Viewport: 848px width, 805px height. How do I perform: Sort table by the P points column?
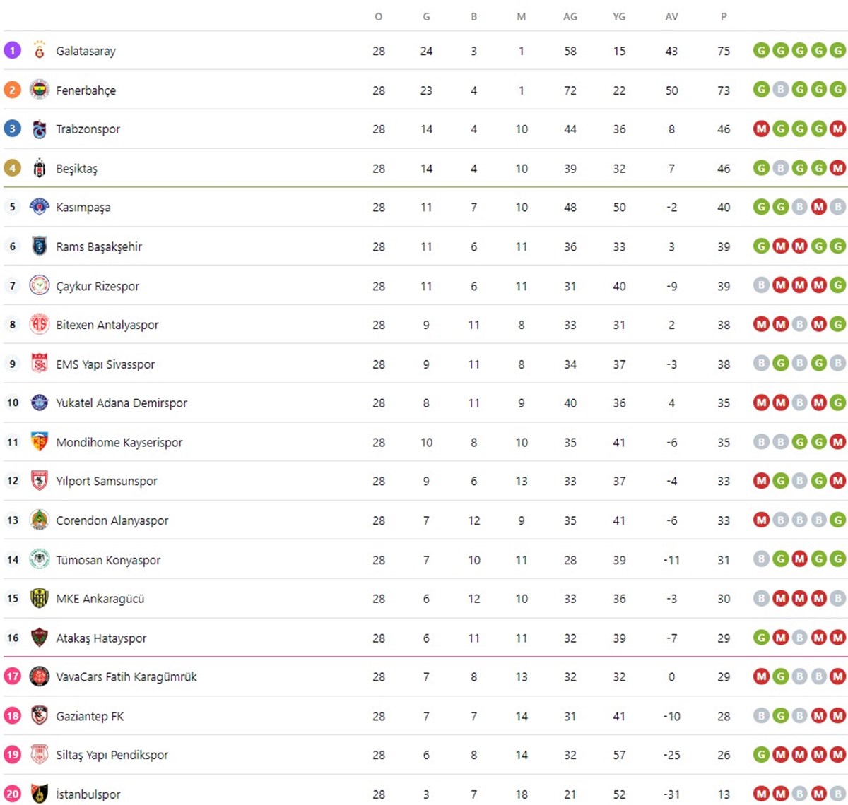pyautogui.click(x=724, y=16)
